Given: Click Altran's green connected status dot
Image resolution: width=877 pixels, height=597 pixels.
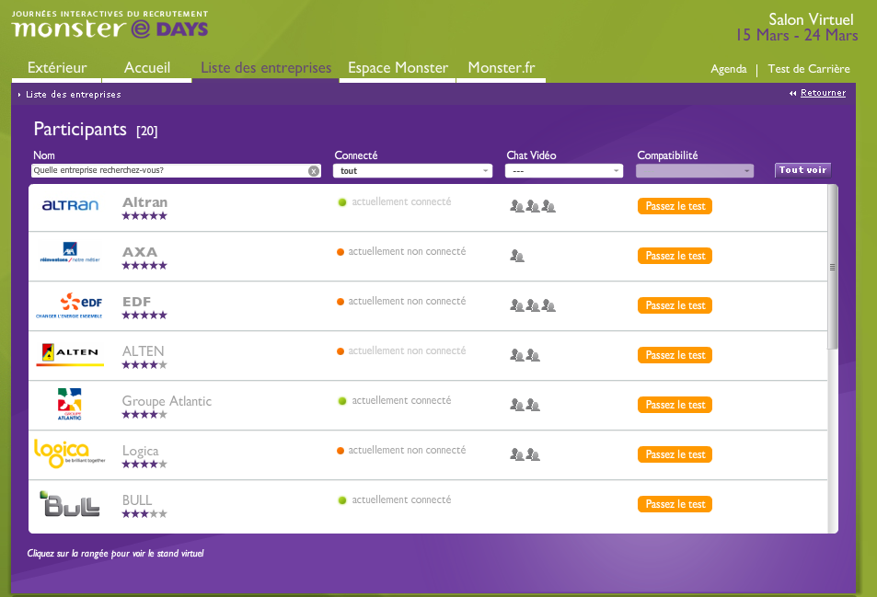Looking at the screenshot, I should pyautogui.click(x=342, y=202).
